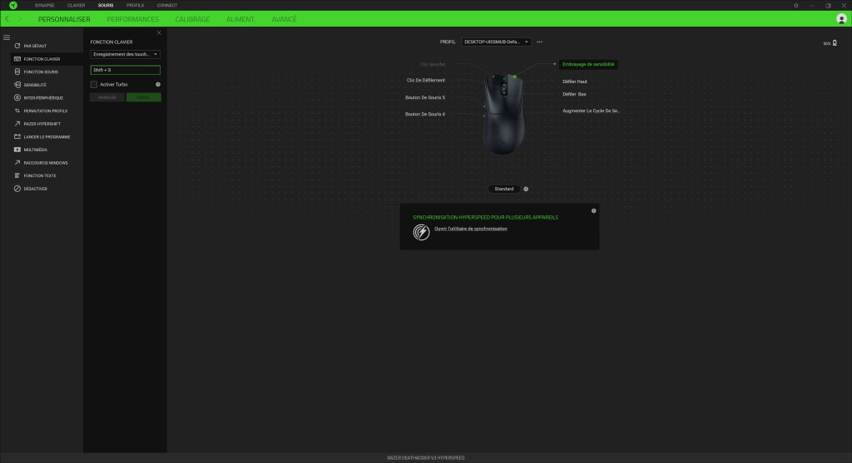Click the Razer DeathAdder V3 HyperSpeed device label
The width and height of the screenshot is (852, 463).
click(426, 457)
